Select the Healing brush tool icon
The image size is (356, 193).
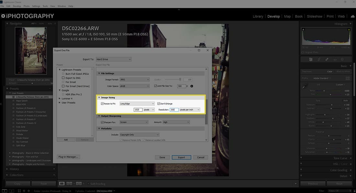(x=327, y=59)
